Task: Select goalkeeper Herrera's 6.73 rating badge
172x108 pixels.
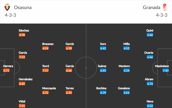Action: (x=6, y=70)
